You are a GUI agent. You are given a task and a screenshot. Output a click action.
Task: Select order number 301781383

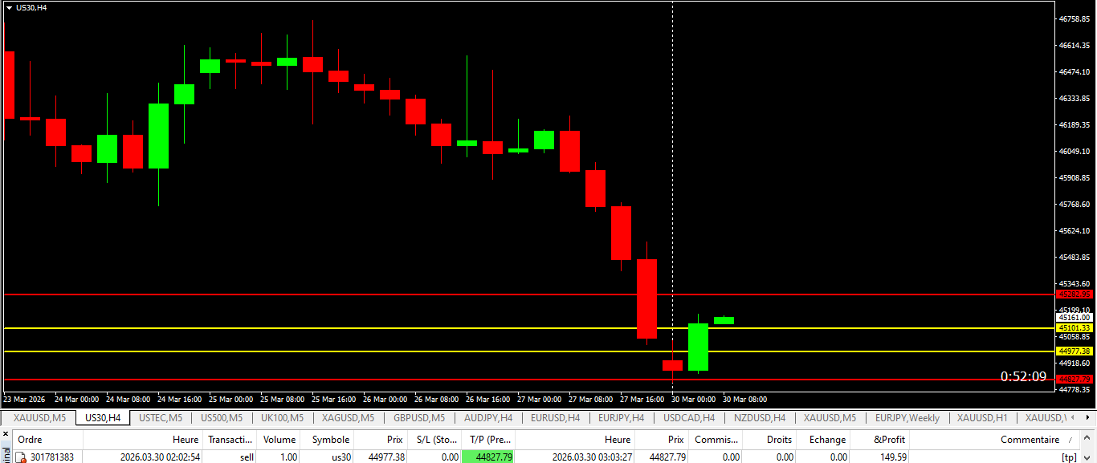(52, 457)
